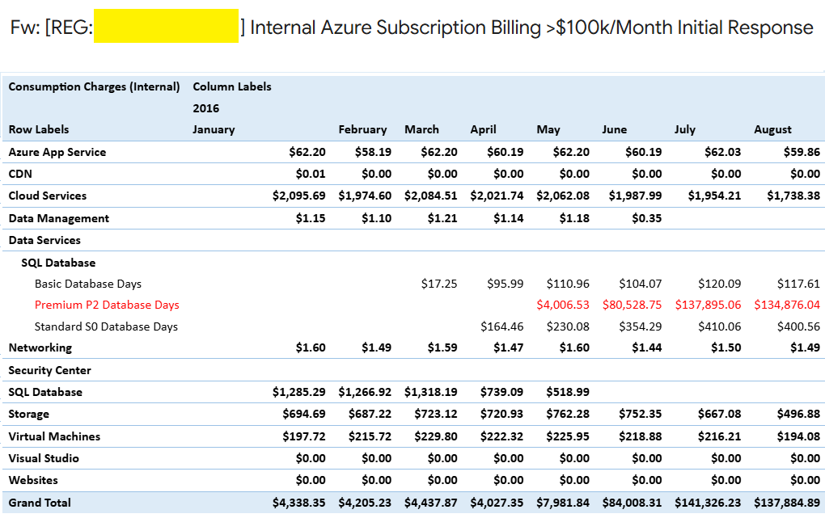Click the 'Storage' row label
Screen dimensions: 825x518
pyautogui.click(x=29, y=414)
